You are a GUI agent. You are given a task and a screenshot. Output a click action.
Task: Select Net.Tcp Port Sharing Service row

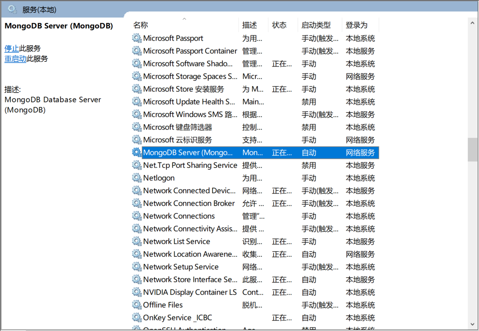tap(190, 165)
